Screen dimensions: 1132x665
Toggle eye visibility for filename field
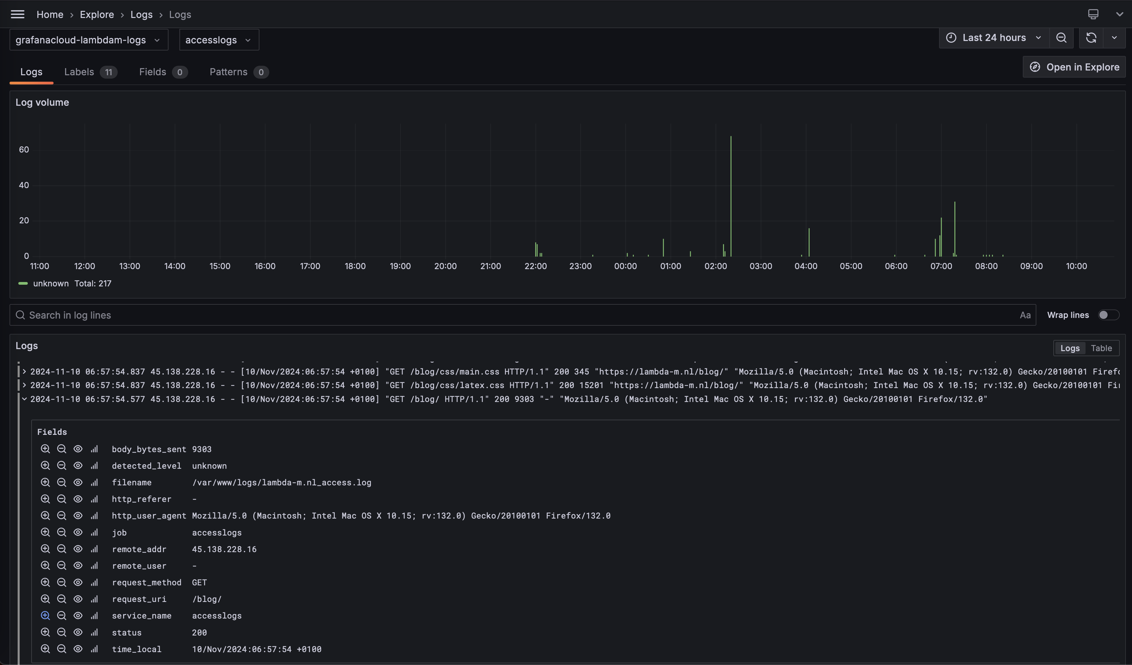point(78,482)
